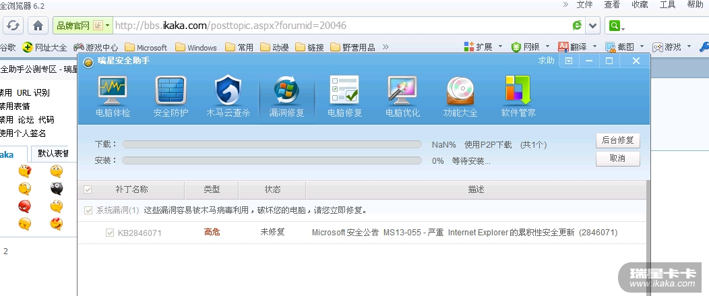This screenshot has width=709, height=296.
Task: Click the browser address bar URL
Action: coord(230,26)
